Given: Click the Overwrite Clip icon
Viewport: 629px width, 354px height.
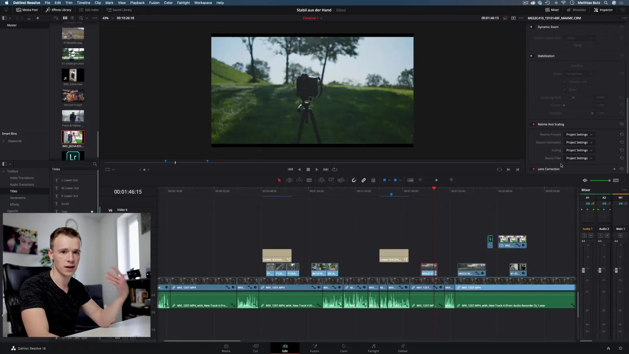Looking at the screenshot, I should 331,180.
